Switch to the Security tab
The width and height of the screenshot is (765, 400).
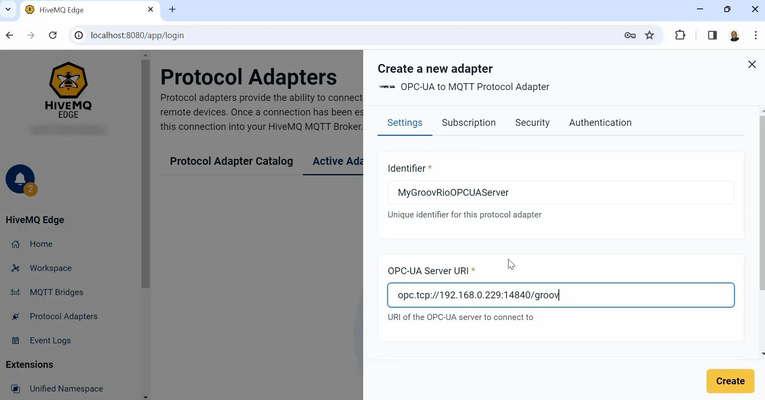point(532,123)
